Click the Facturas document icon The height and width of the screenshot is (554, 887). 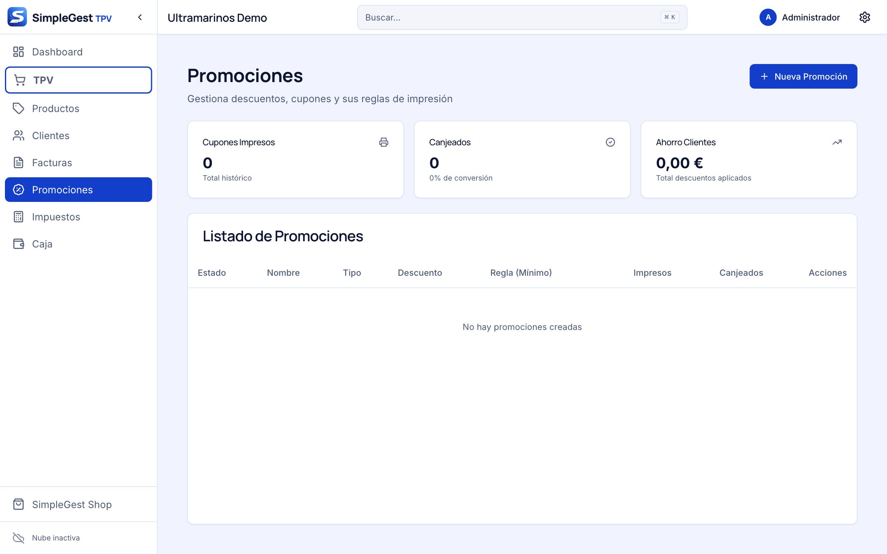click(18, 163)
